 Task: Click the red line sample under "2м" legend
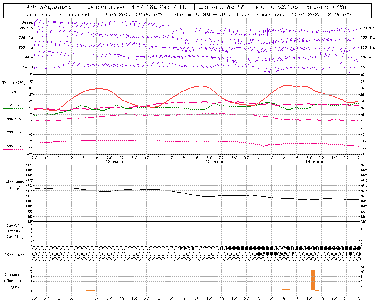(14, 95)
